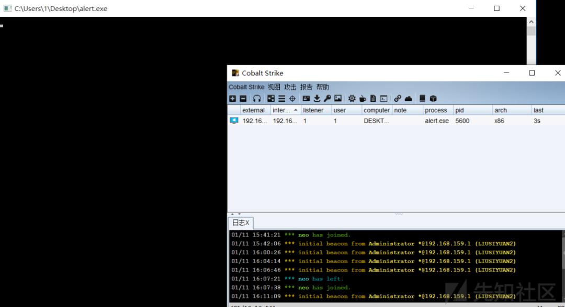This screenshot has width=565, height=307.
Task: Click the 15:42:06 initial beacon log line
Action: pyautogui.click(x=374, y=244)
